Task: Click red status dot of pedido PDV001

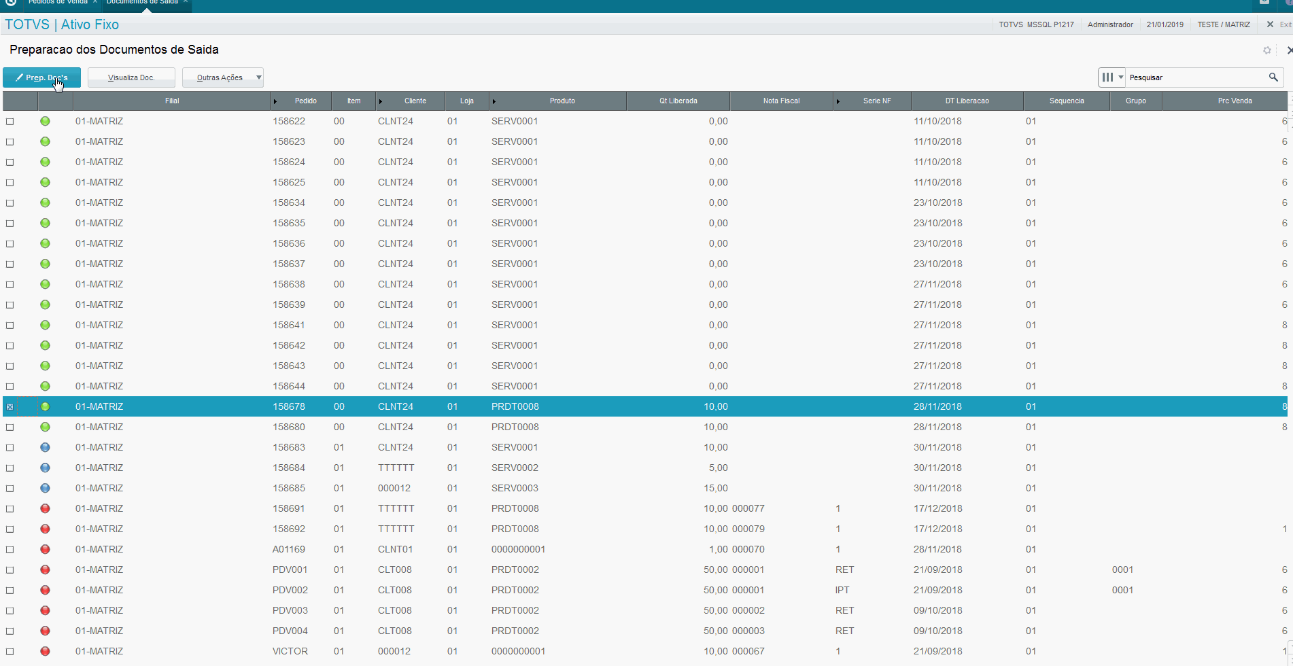Action: tap(45, 569)
